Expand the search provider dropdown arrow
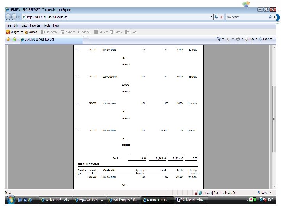The height and width of the screenshot is (211, 281). click(274, 17)
